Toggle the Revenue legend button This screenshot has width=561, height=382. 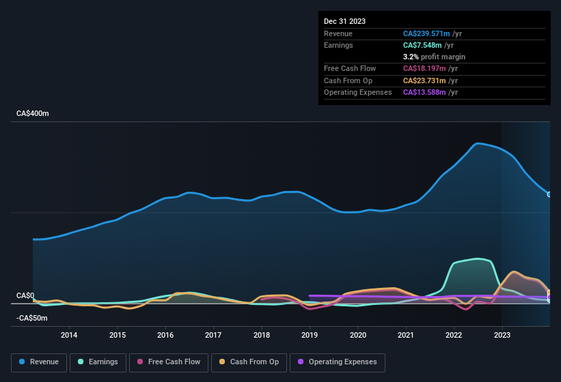(39, 362)
